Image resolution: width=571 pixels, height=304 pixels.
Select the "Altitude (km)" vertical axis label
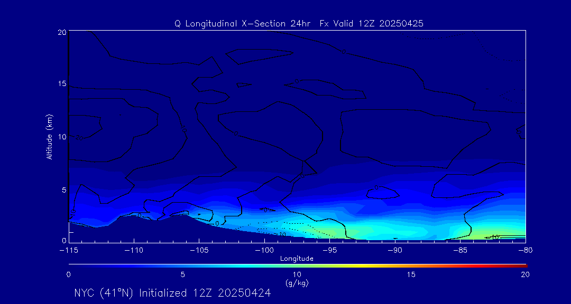pos(50,137)
